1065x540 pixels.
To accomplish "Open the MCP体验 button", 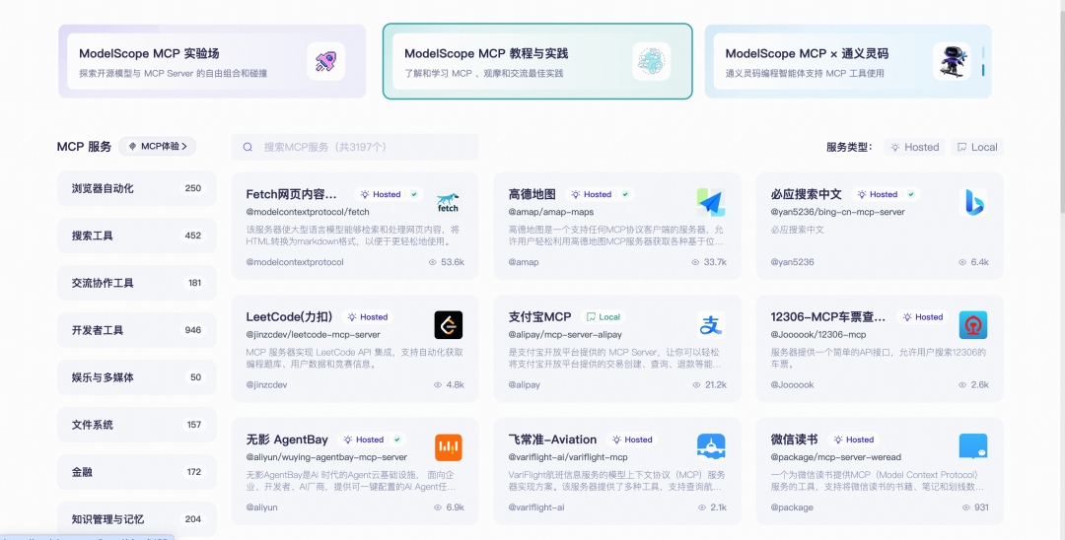I will pos(158,146).
